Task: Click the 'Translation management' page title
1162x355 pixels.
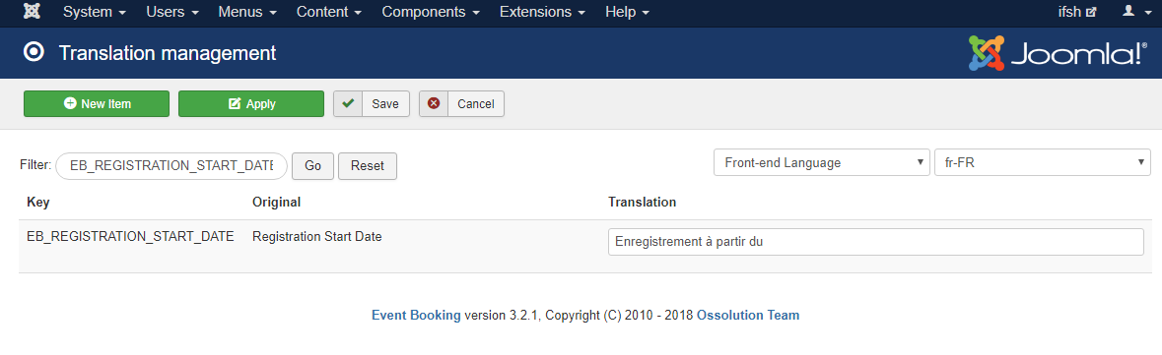Action: tap(168, 53)
